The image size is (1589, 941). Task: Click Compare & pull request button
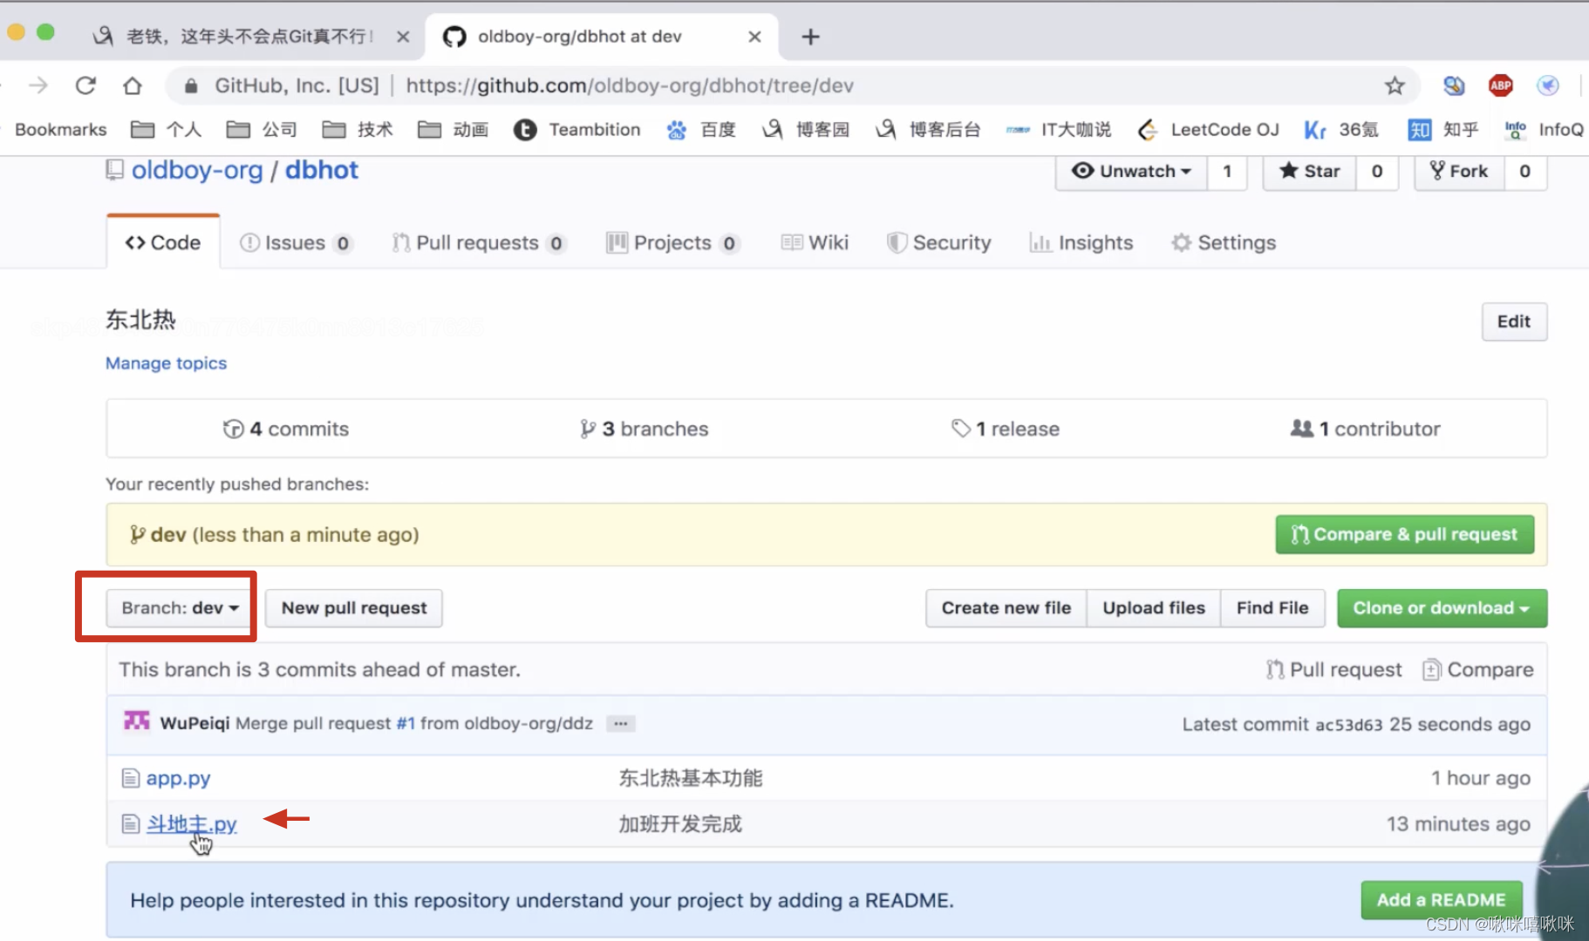(x=1405, y=534)
